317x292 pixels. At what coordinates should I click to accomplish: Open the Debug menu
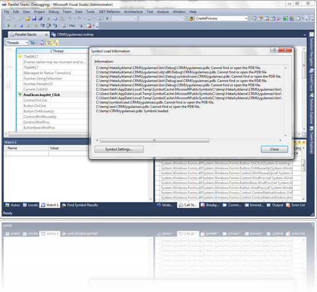(53, 11)
